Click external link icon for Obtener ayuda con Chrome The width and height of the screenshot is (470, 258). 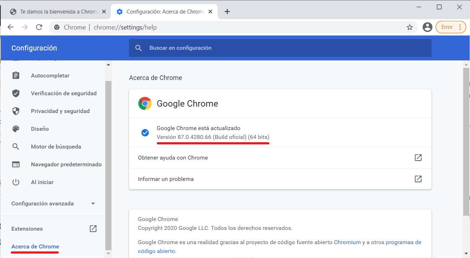pyautogui.click(x=418, y=157)
